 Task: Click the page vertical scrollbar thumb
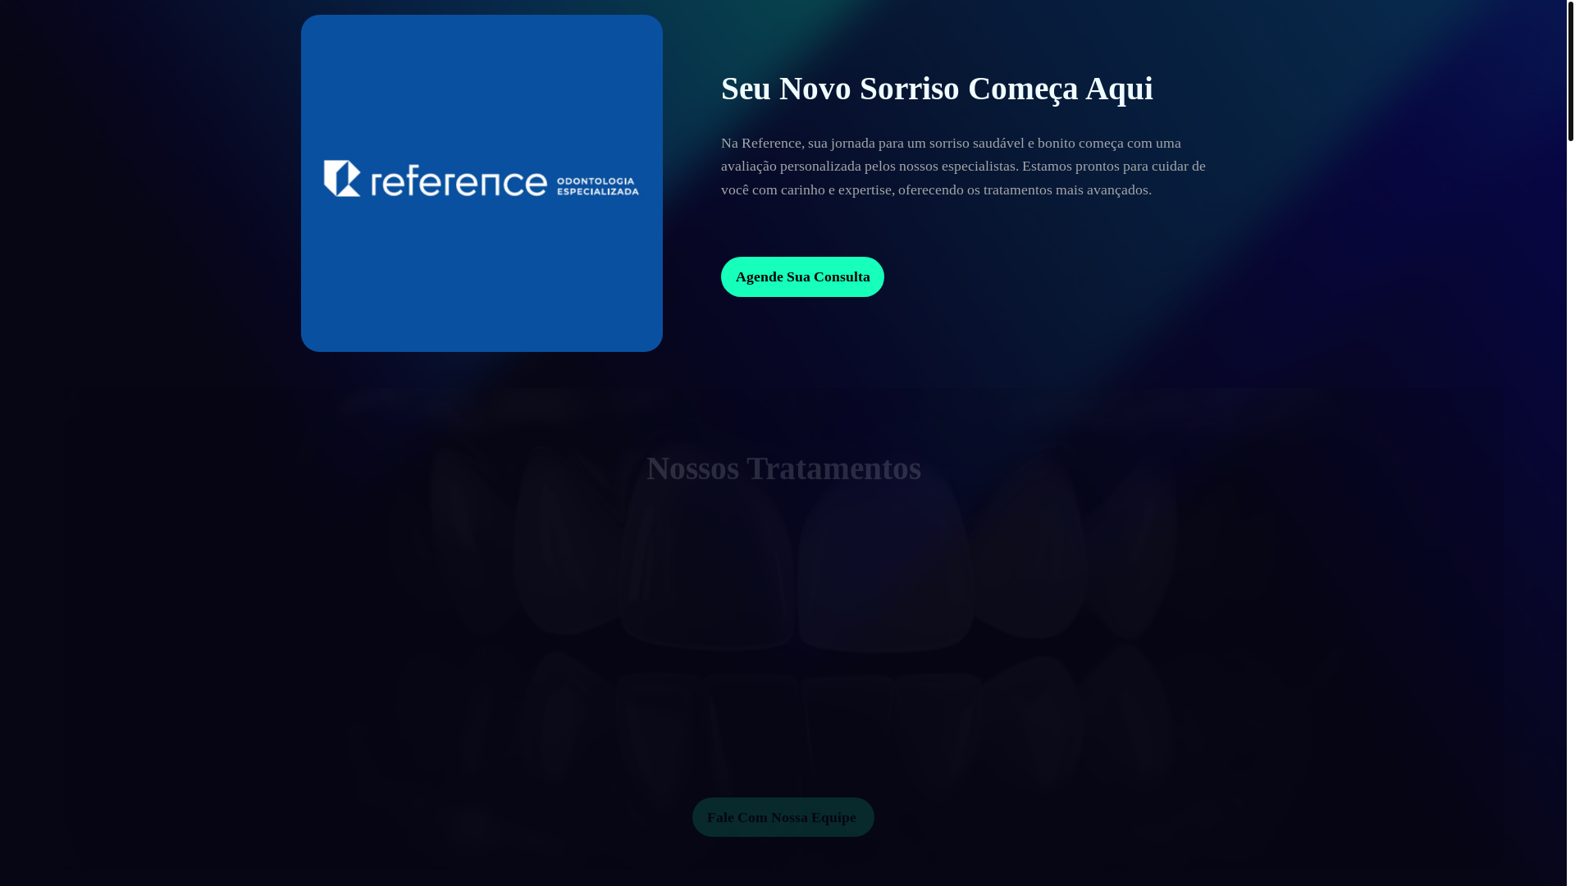click(x=1570, y=71)
